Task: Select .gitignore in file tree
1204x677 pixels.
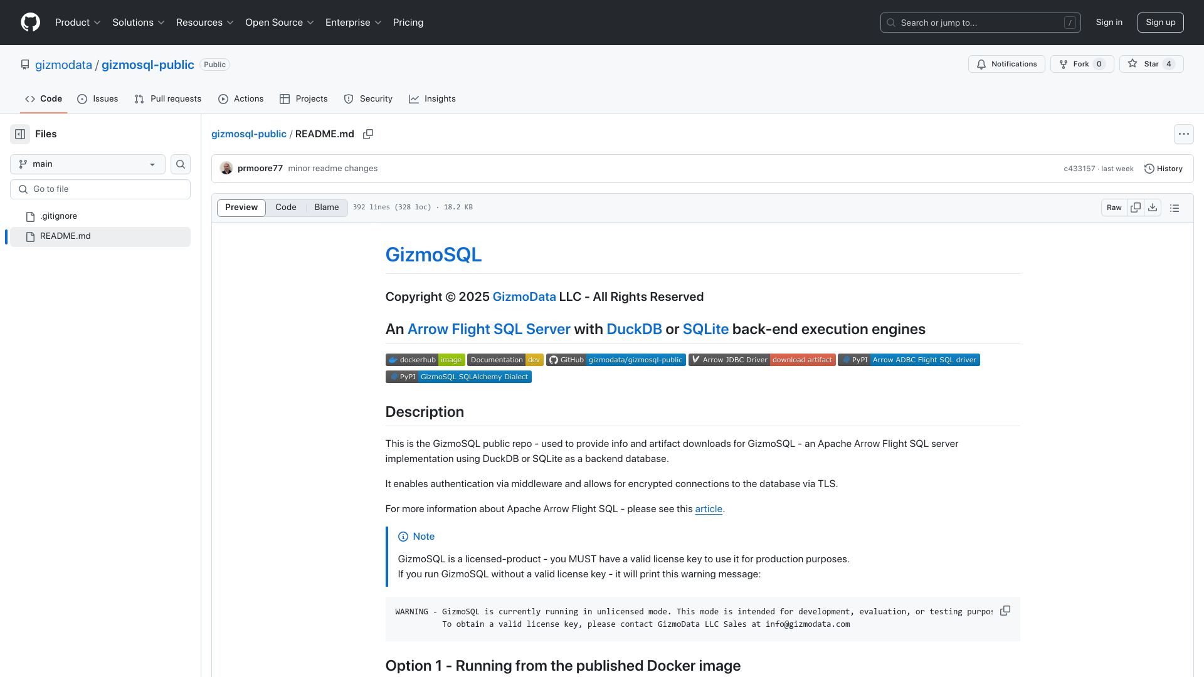Action: pyautogui.click(x=100, y=216)
